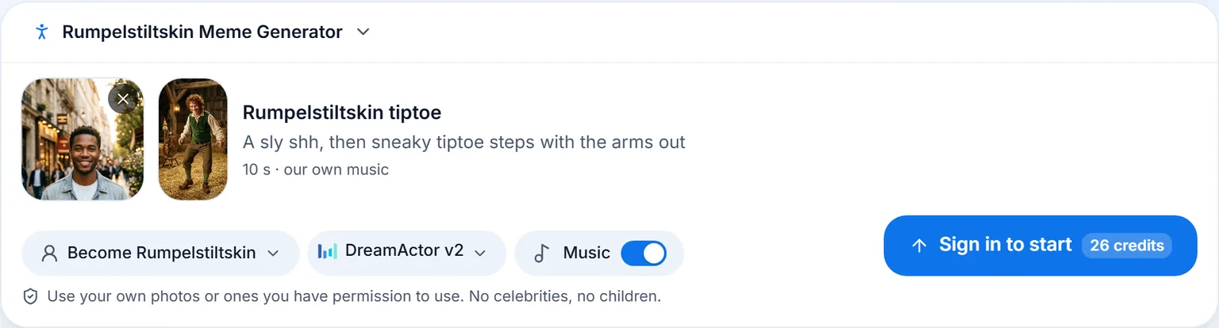Image resolution: width=1219 pixels, height=328 pixels.
Task: Click the music note icon
Action: (x=541, y=253)
